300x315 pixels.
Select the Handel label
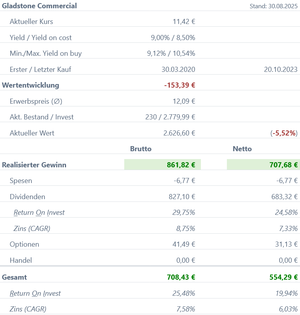[21, 260]
